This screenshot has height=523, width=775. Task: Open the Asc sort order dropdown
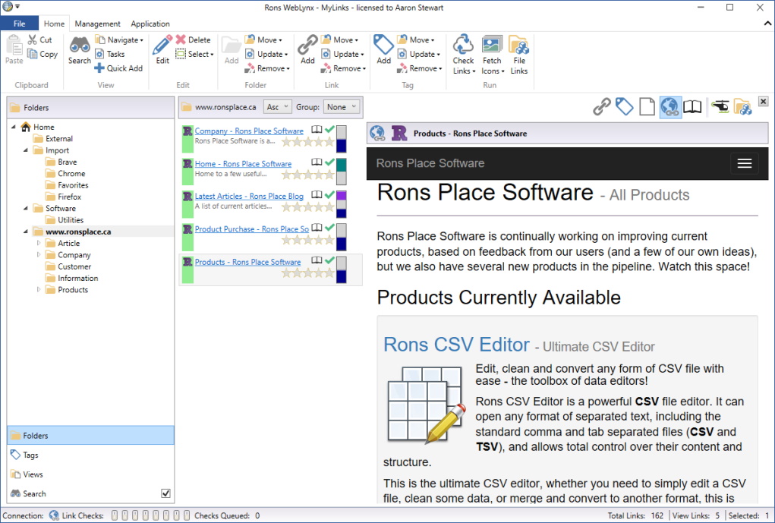pyautogui.click(x=277, y=107)
